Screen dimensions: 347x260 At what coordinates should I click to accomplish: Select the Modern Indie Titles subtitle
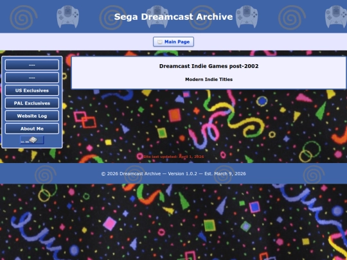pyautogui.click(x=209, y=80)
